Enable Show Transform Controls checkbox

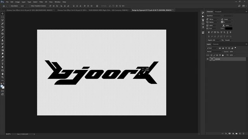tap(30, 6)
